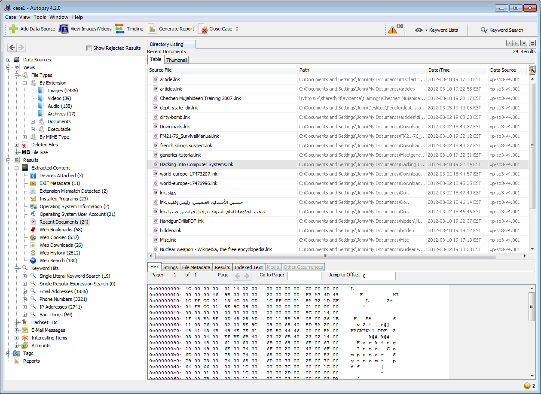Switch to the Thumbnail tab
Screen dimensions: 541x394
coord(176,60)
